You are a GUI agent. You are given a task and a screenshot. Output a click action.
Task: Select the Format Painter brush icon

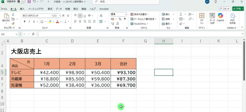(x=13, y=24)
